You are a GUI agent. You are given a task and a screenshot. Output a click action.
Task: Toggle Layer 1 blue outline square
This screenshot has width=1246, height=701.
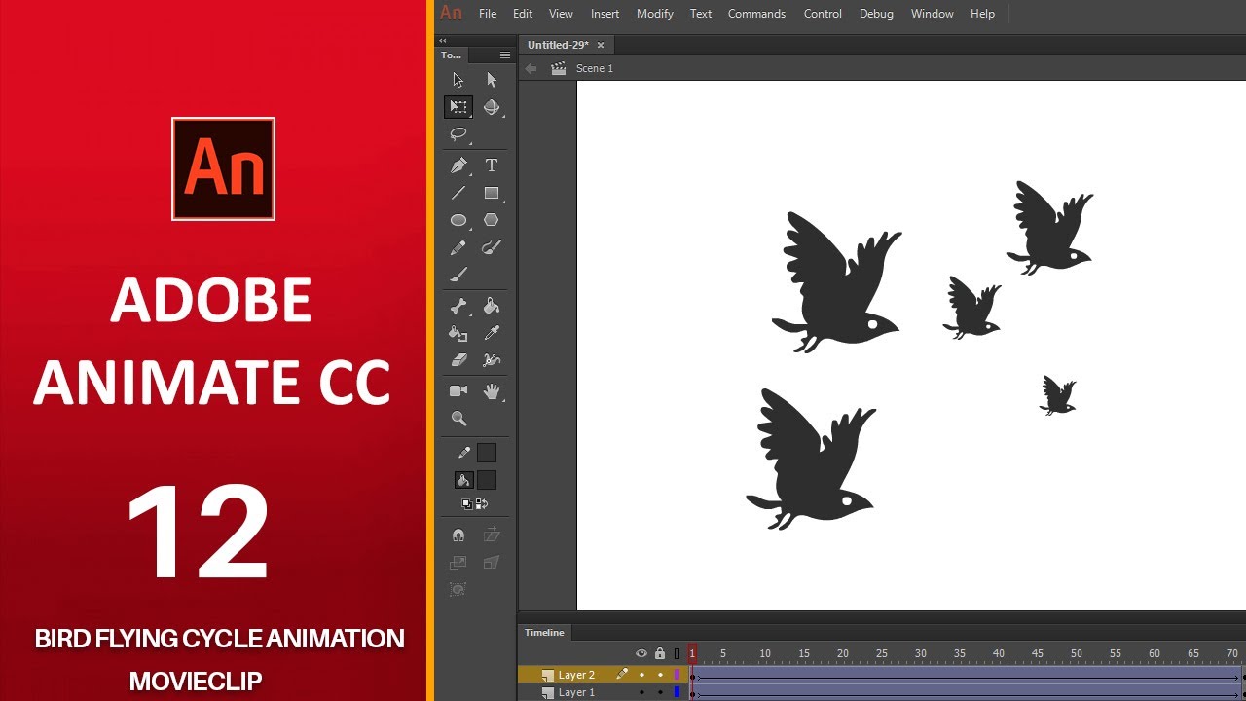coord(677,692)
